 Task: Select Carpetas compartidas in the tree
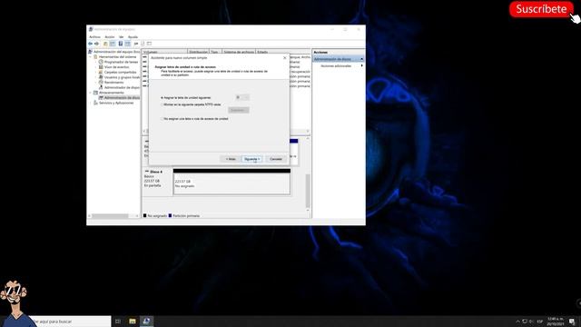120,73
